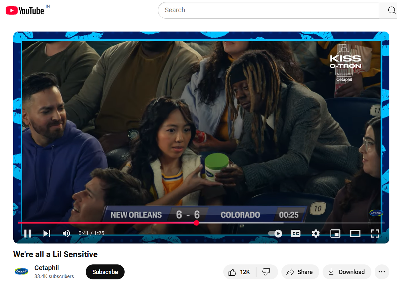Skip to the next video

[47, 233]
